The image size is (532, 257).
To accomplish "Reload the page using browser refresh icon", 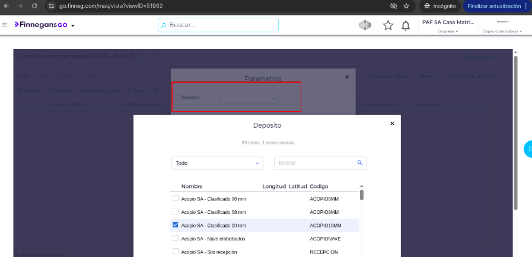I will [34, 6].
